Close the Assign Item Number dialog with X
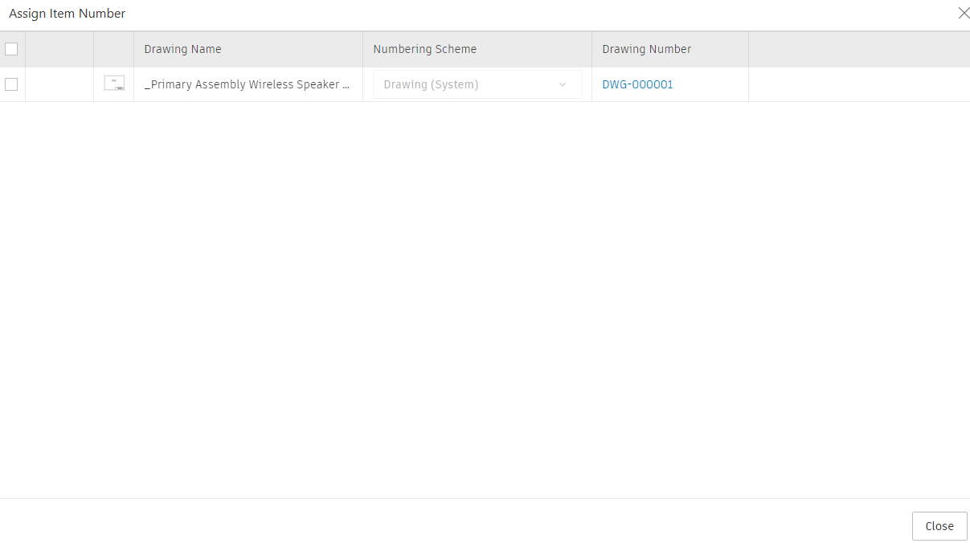 pos(964,13)
